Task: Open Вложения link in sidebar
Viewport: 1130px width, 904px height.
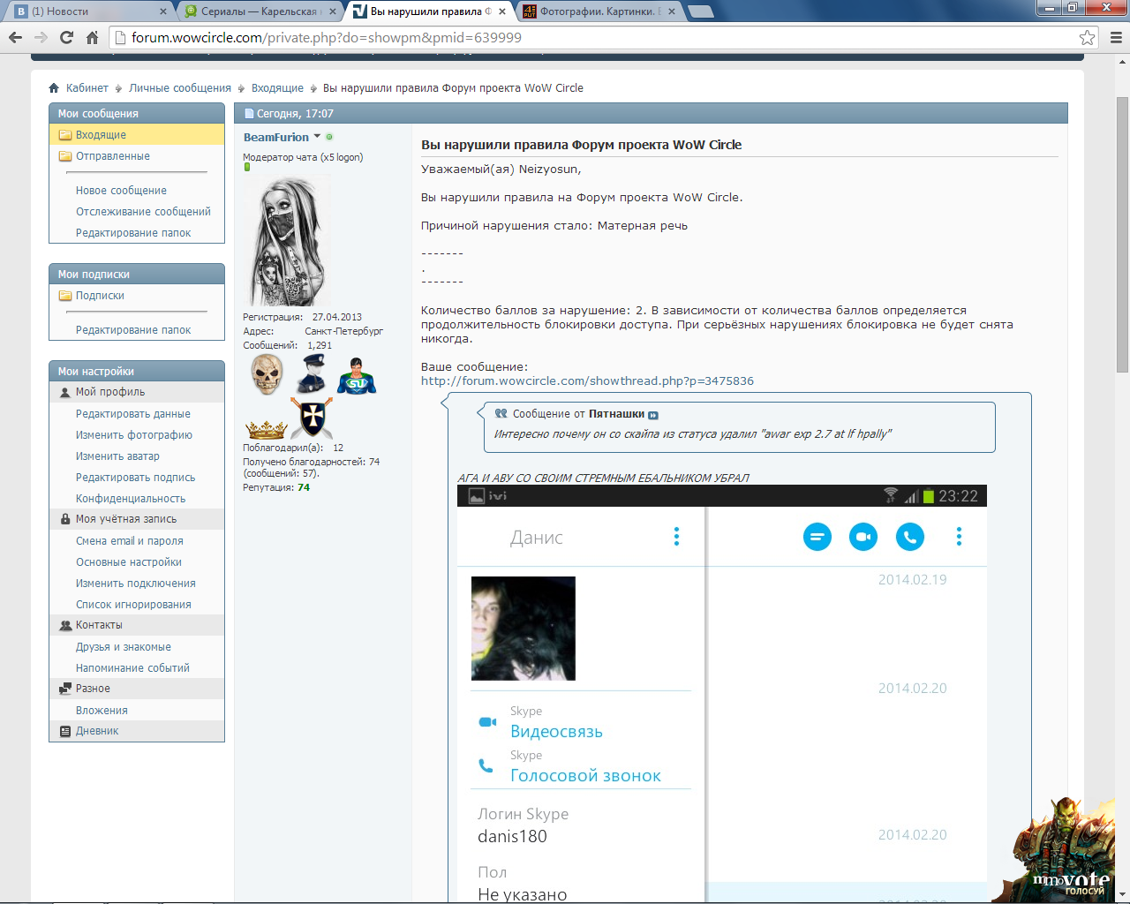Action: (x=102, y=711)
